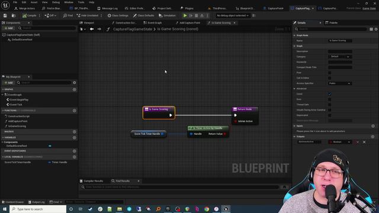The height and width of the screenshot is (213, 379).
Task: Open the debug object selector dropdown
Action: coord(232,15)
